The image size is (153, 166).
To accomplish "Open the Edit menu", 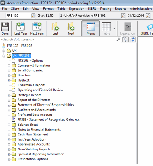I will (26, 9).
